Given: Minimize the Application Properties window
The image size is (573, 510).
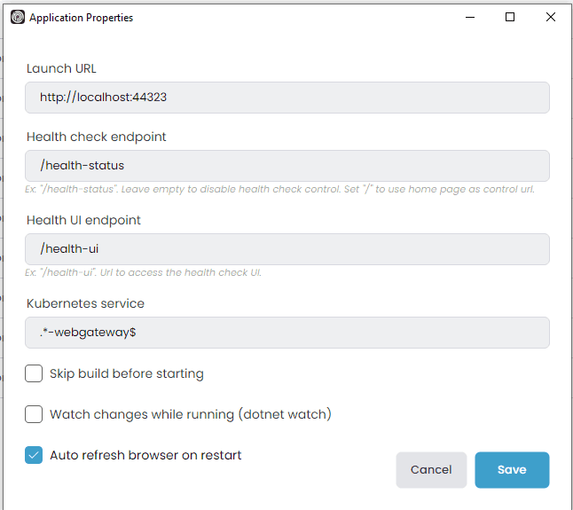Looking at the screenshot, I should (469, 17).
